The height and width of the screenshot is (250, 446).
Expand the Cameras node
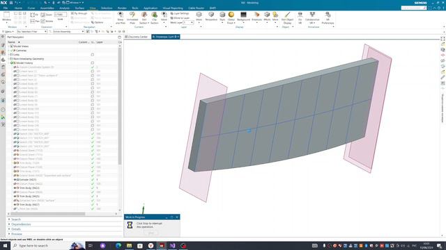pyautogui.click(x=9, y=51)
